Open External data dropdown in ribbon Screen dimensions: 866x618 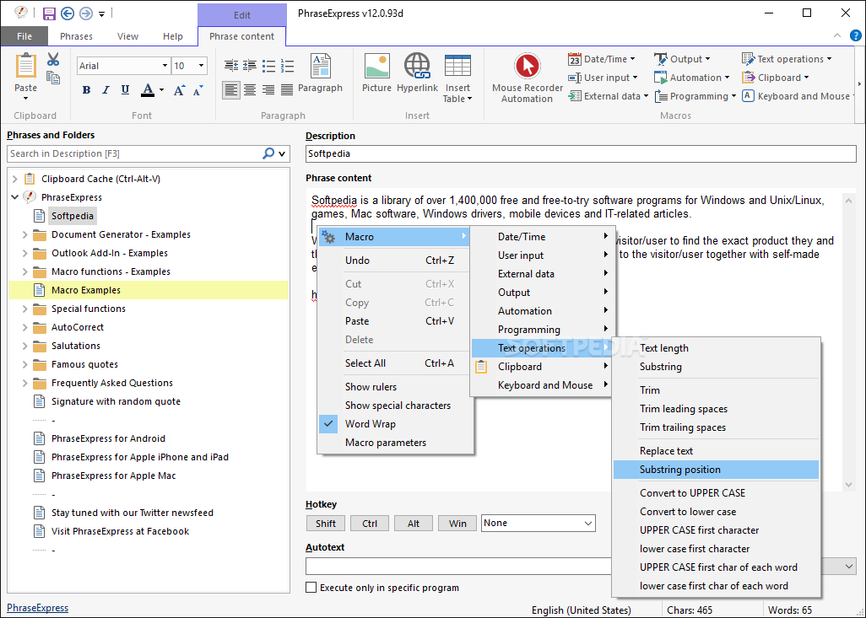608,96
